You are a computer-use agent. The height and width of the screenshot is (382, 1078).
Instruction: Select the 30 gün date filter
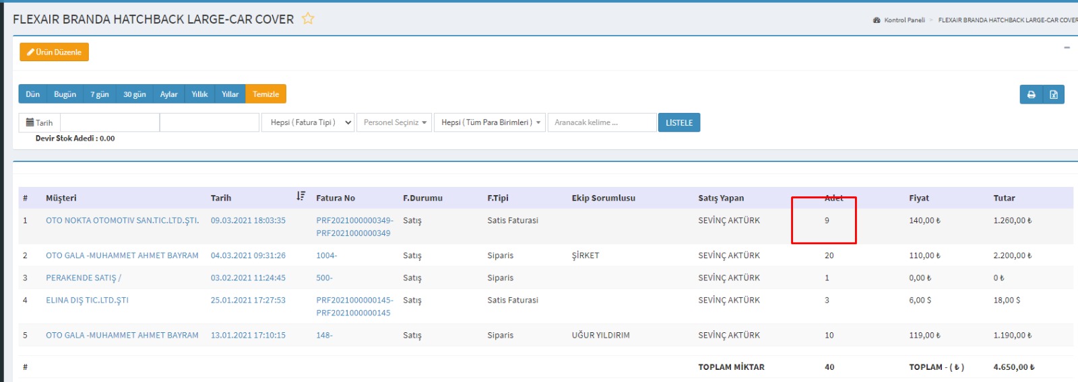[x=134, y=94]
